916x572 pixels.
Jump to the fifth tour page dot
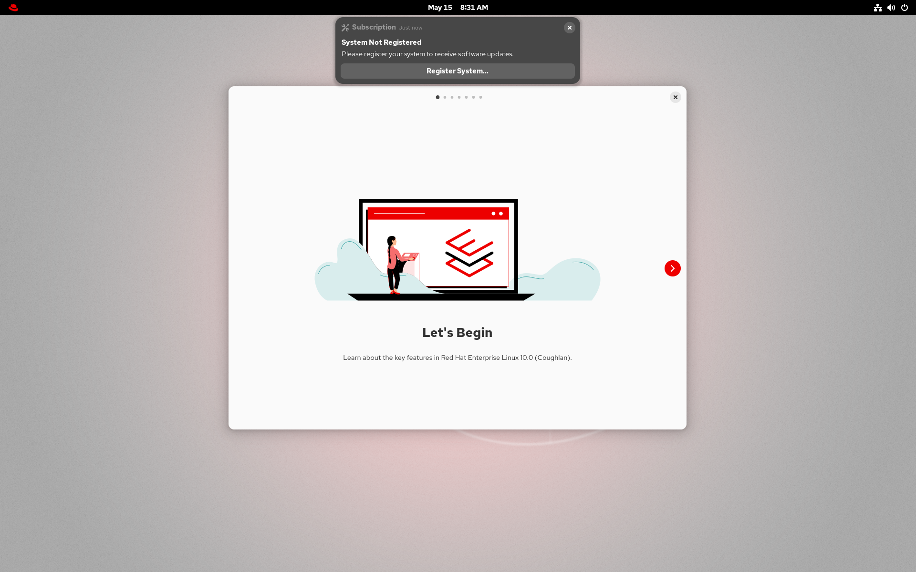[x=466, y=97]
